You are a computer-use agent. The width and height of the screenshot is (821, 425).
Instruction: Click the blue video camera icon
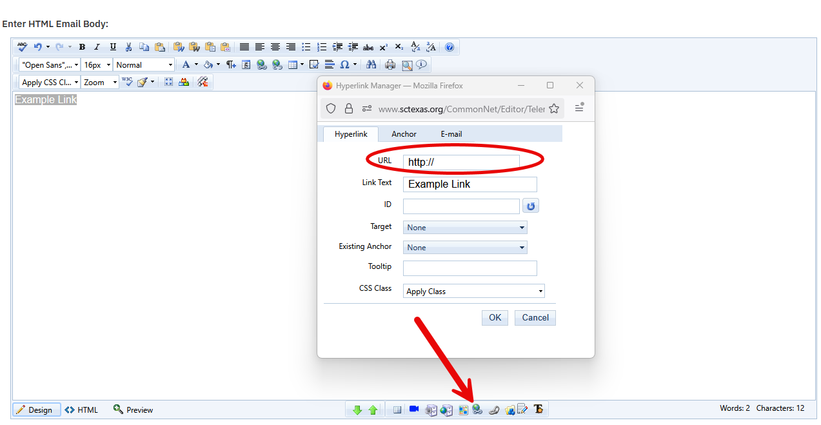(414, 410)
